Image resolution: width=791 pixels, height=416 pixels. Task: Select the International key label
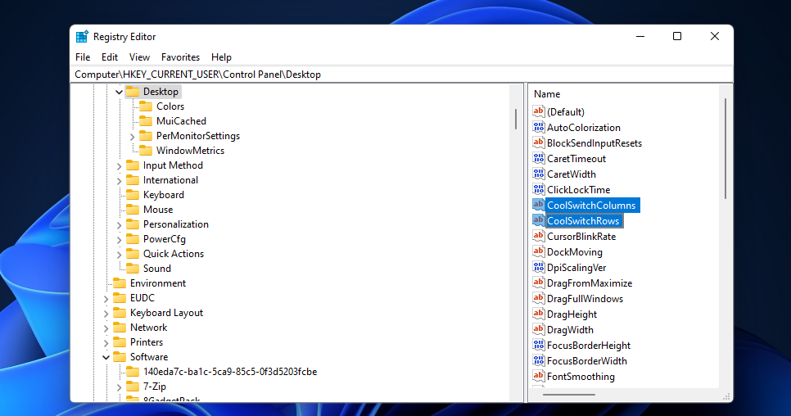tap(170, 180)
